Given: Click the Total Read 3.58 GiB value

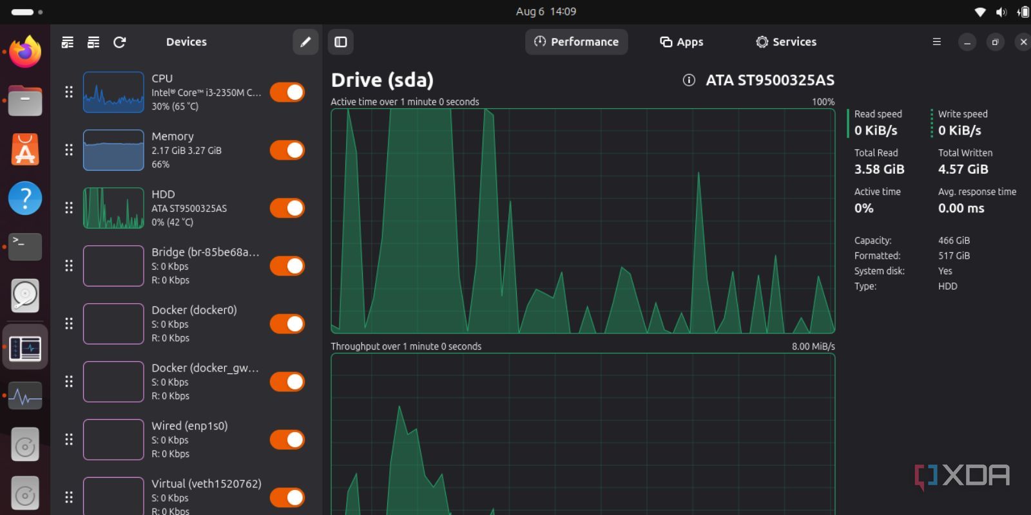Looking at the screenshot, I should (x=879, y=169).
